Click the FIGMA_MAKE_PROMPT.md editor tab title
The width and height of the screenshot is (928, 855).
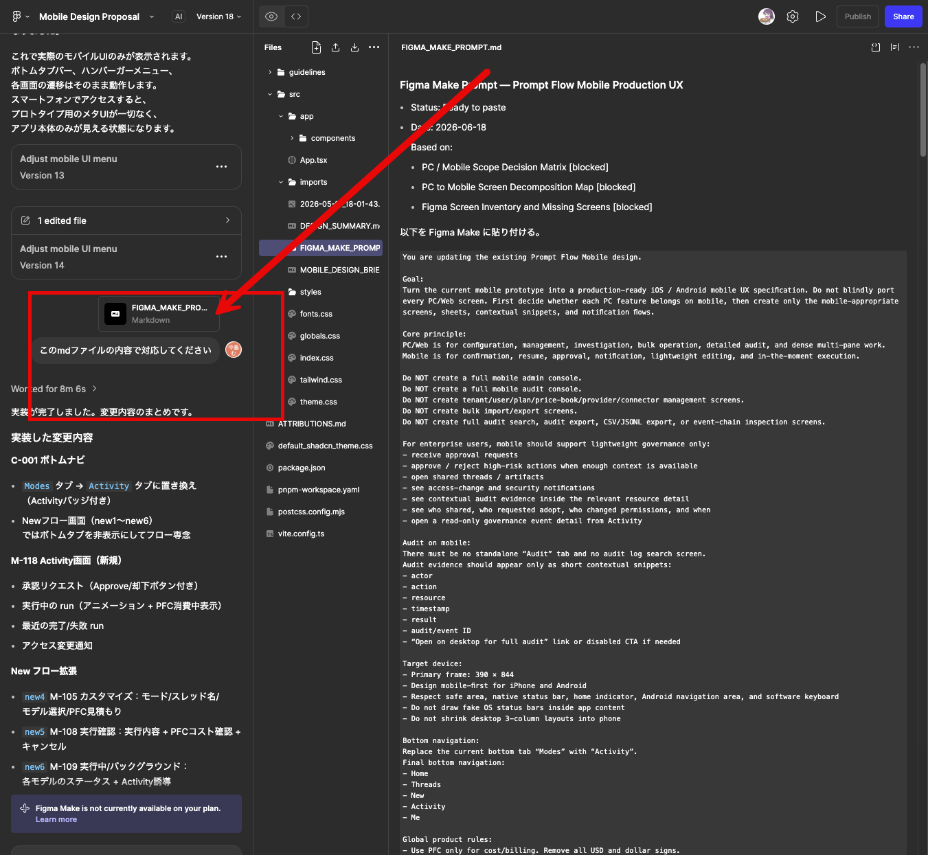pos(451,47)
